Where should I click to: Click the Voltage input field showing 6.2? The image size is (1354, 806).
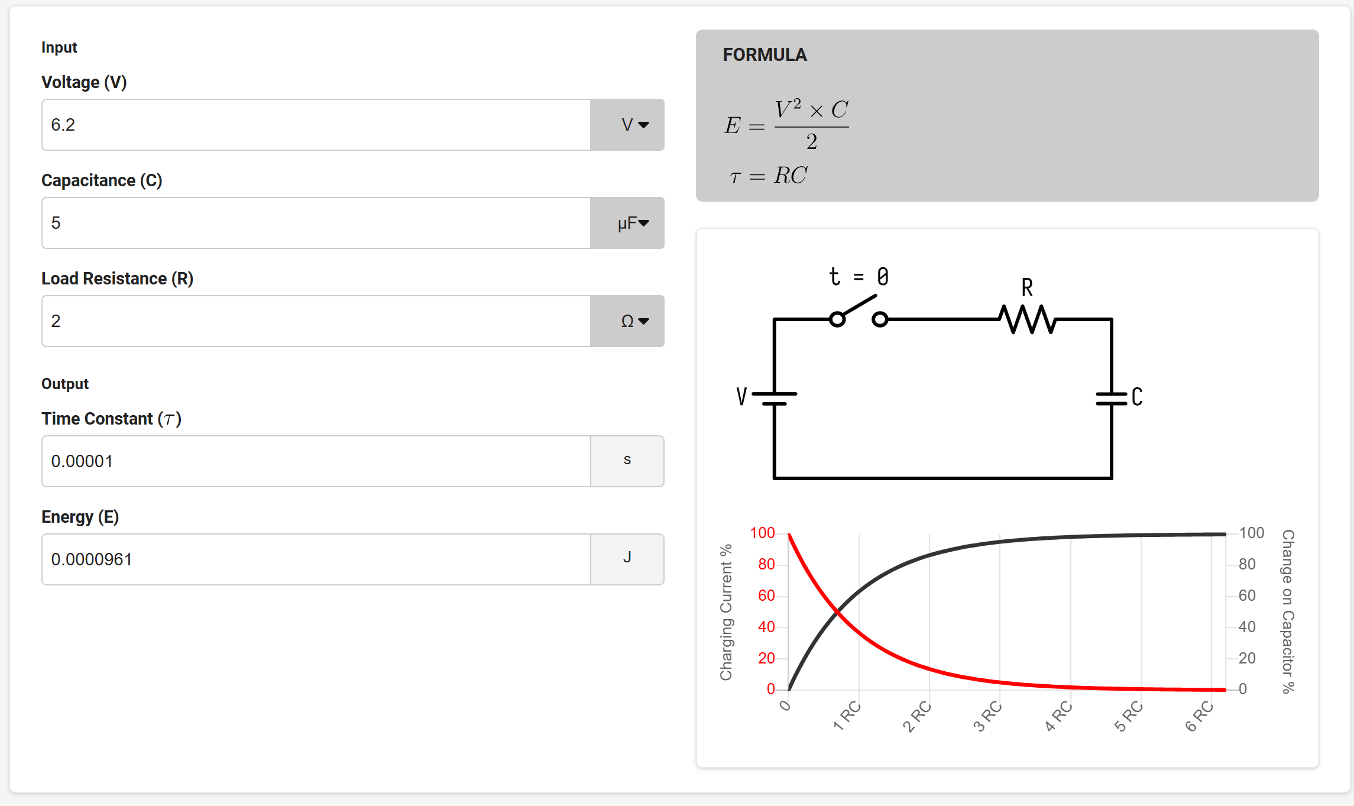point(316,125)
